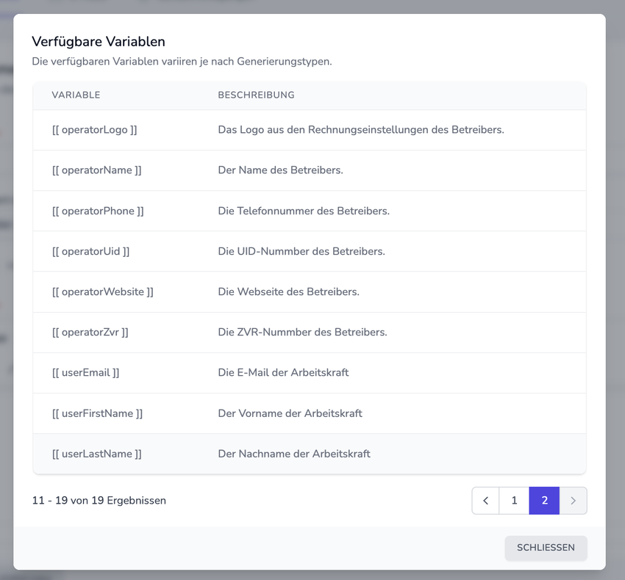625x580 pixels.
Task: Click the [[ operatorZvr ]] variable
Action: click(90, 332)
